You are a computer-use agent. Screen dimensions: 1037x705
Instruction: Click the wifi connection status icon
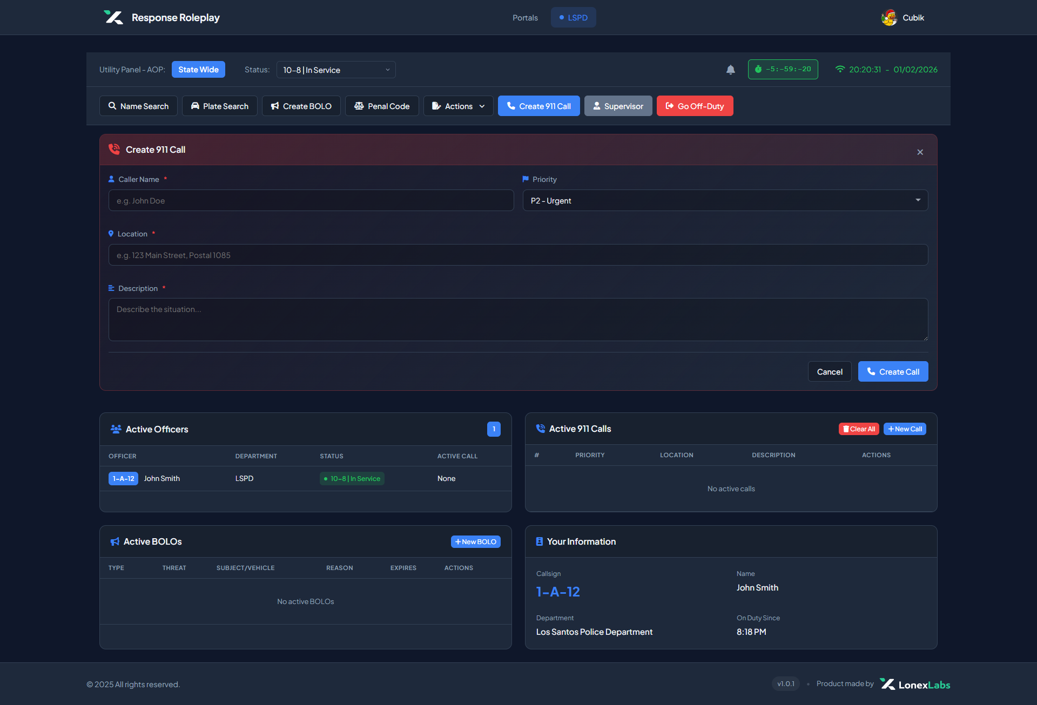(x=840, y=69)
